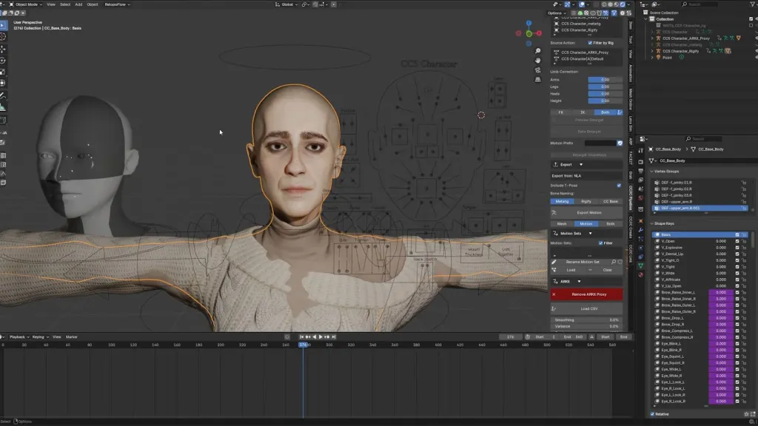Collapse the Shape Keys panel
Viewport: 758px width, 426px height.
click(x=651, y=223)
